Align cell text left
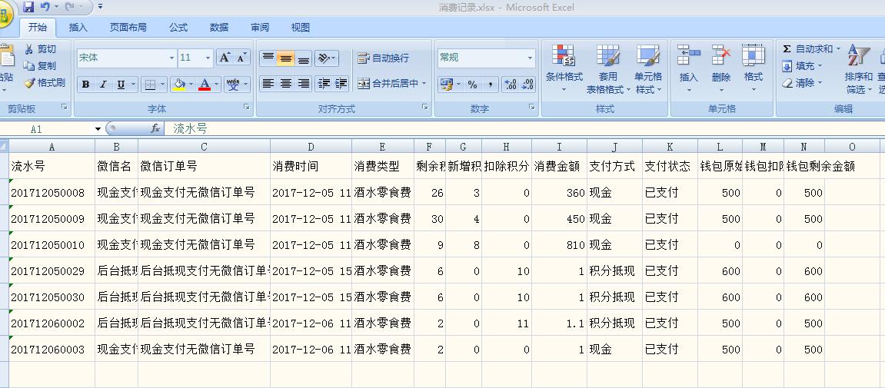 (268, 84)
